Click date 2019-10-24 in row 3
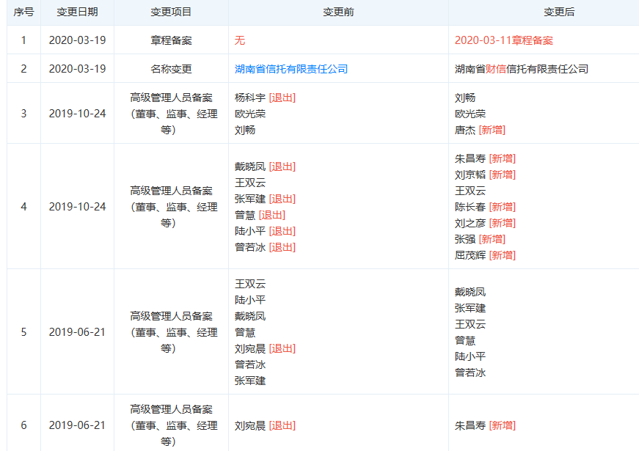The image size is (639, 451). [78, 113]
